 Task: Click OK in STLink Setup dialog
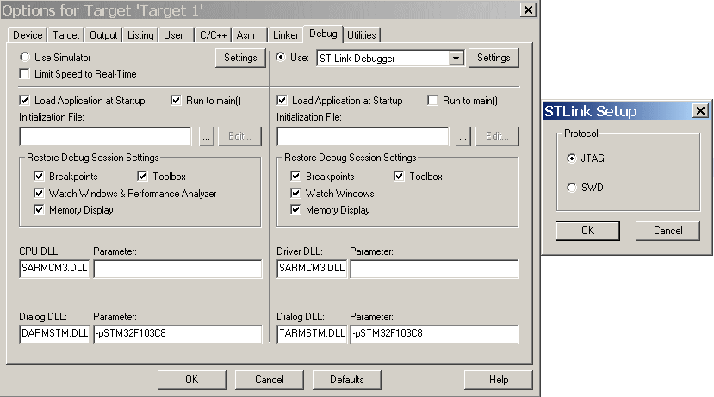pyautogui.click(x=587, y=231)
